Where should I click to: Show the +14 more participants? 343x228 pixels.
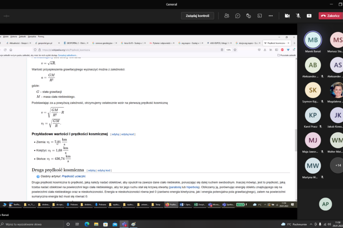point(337,165)
